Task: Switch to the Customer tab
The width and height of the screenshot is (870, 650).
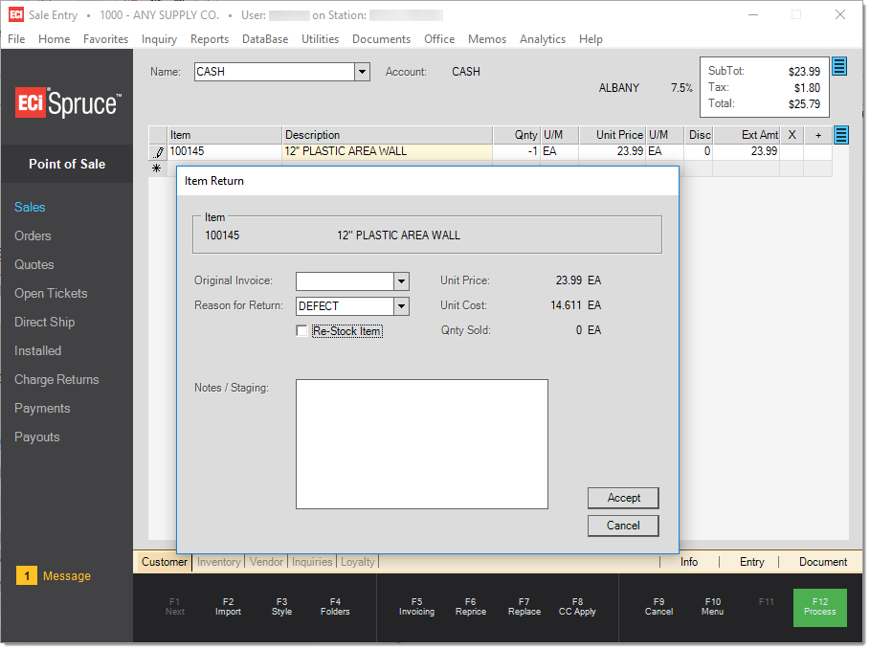Action: [165, 562]
